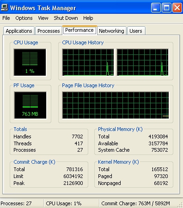Click the Commit Charge Peak value 2126900
Viewport: 183px width, 208px height.
73,183
